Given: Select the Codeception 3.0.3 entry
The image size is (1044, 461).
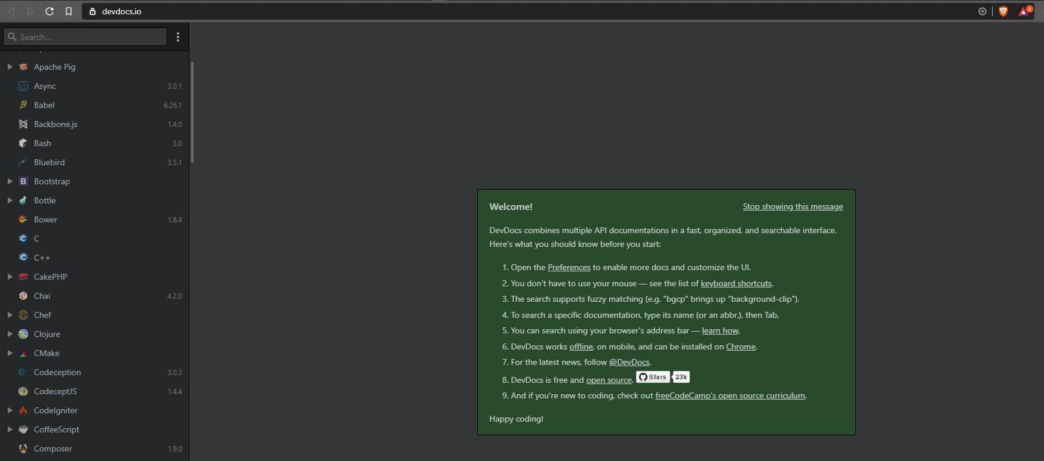Looking at the screenshot, I should point(94,372).
